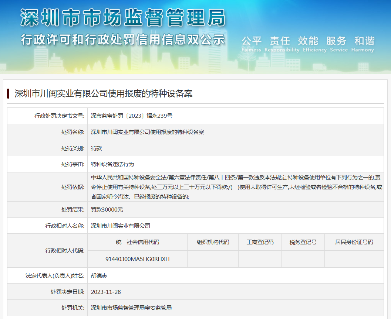Click the 处罚名称 value cell

[x=235, y=132]
